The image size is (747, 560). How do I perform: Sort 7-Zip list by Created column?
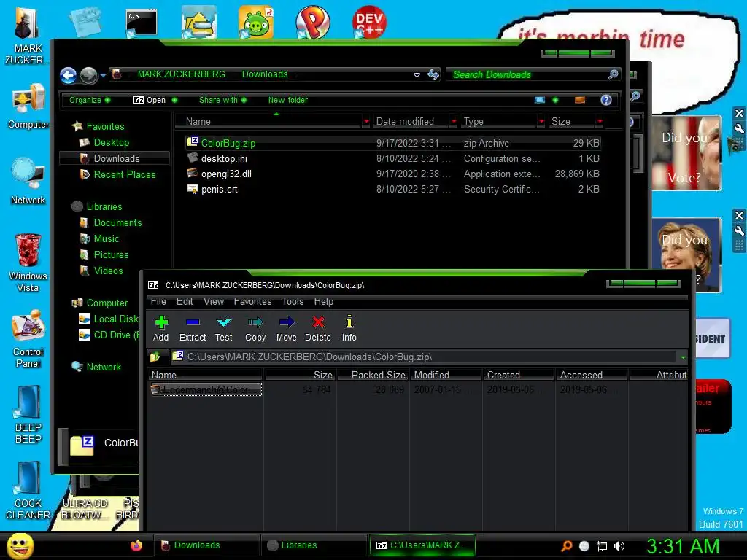519,375
